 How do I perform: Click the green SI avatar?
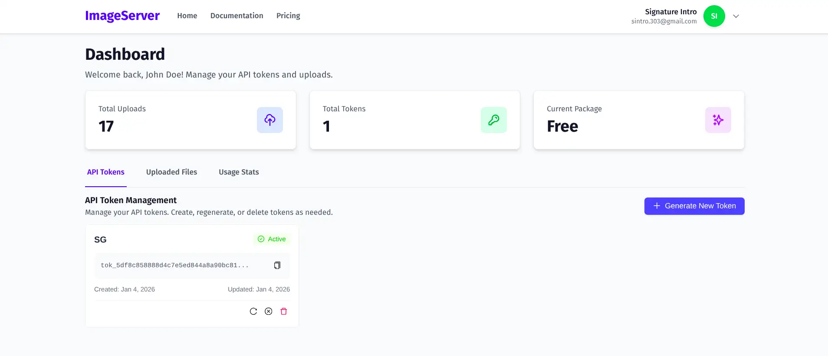pos(714,16)
